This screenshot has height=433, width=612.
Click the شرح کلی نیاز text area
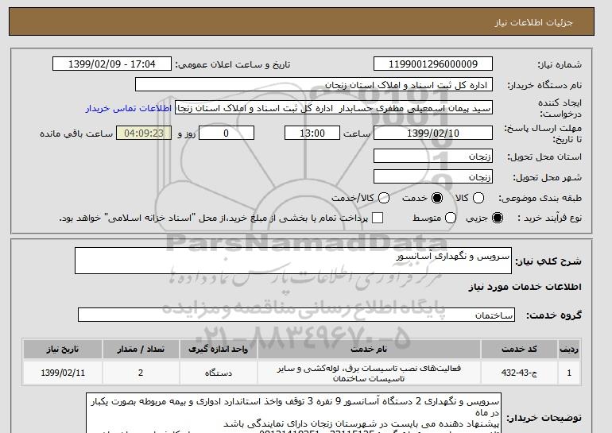pos(293,261)
